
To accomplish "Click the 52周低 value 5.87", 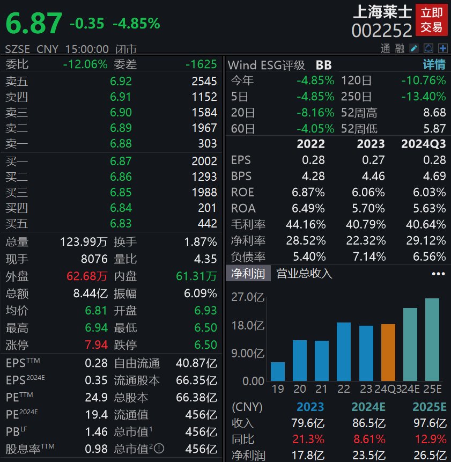I will point(434,128).
